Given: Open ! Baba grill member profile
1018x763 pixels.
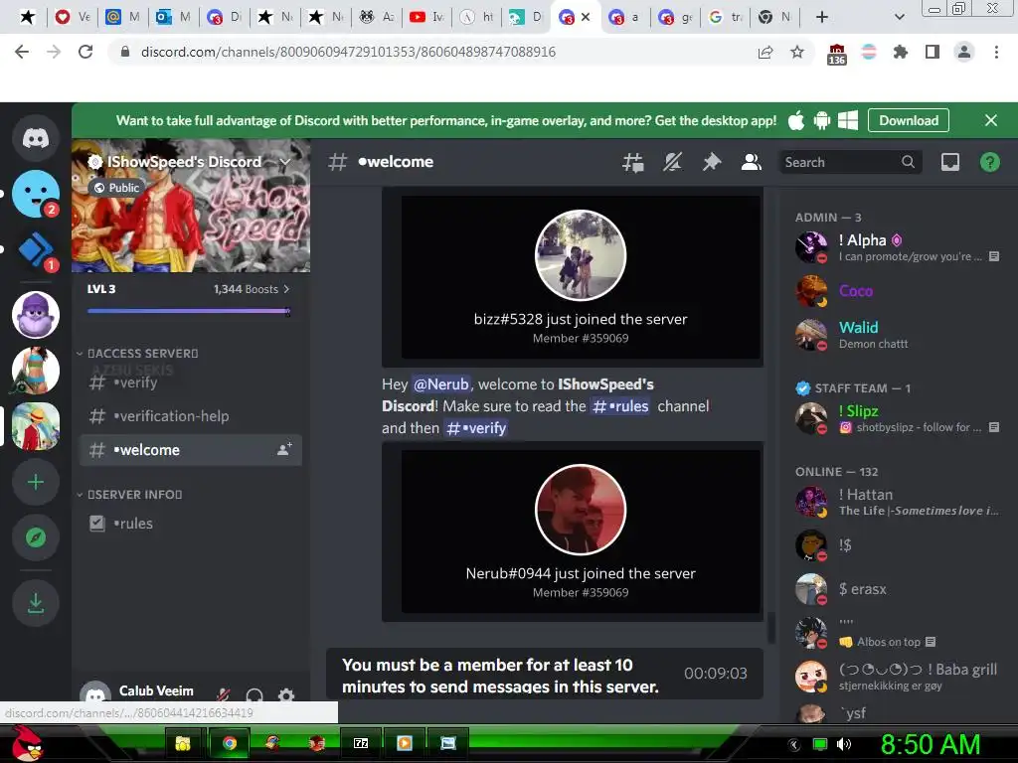Looking at the screenshot, I should coord(897,677).
